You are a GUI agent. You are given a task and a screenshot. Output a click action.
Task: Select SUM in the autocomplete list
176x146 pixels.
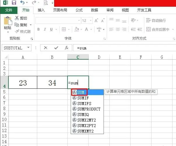pos(88,92)
